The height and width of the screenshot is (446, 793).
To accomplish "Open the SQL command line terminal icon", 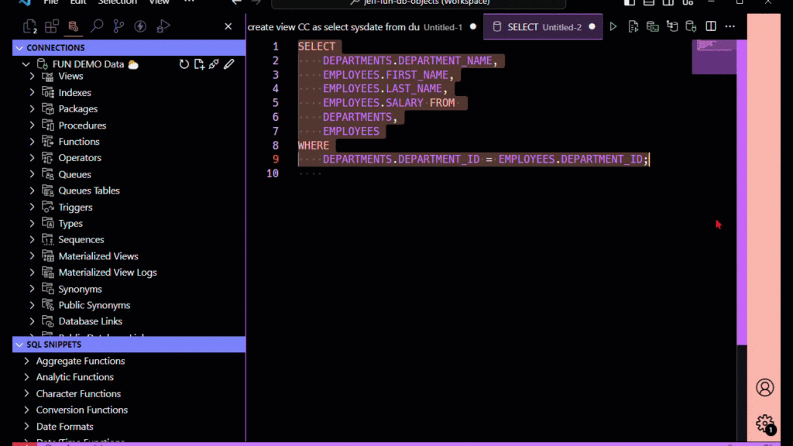I will 652,26.
